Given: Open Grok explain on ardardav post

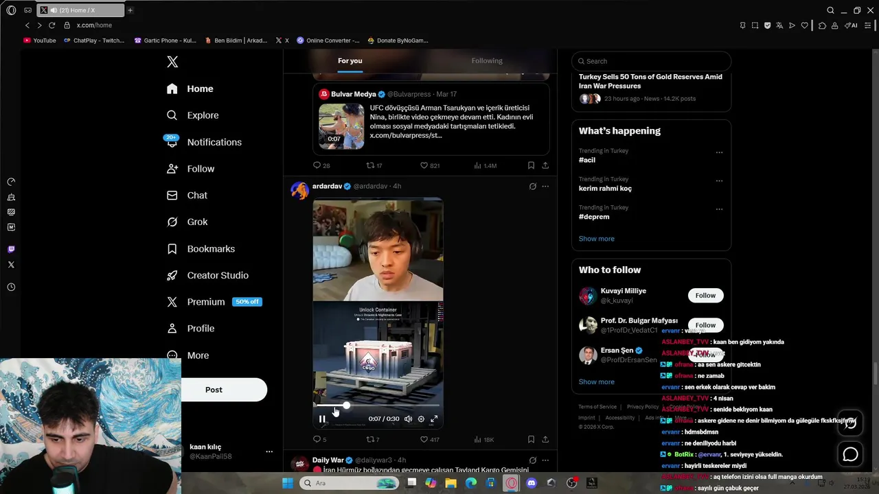Looking at the screenshot, I should coord(532,186).
